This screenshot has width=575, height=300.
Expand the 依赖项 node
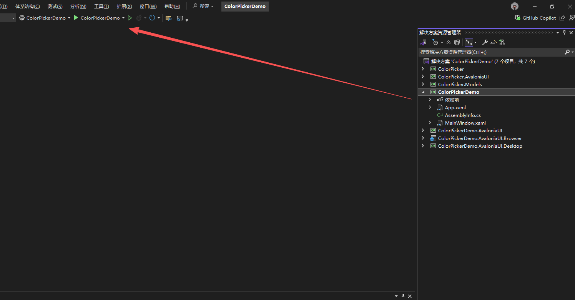(430, 100)
